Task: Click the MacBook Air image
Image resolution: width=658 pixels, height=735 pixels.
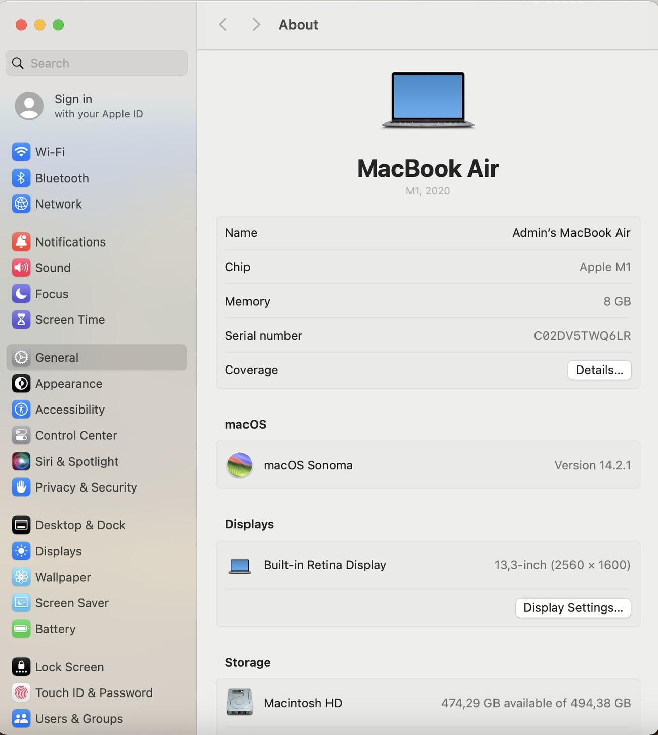Action: [428, 100]
